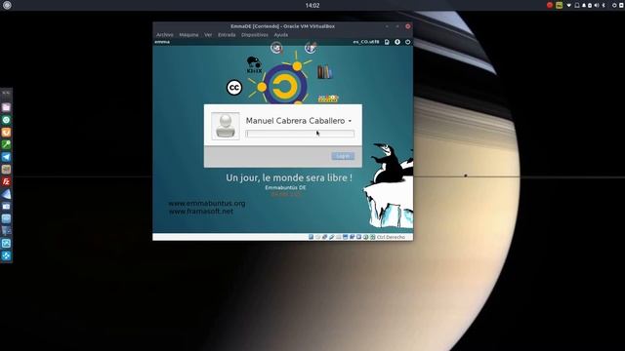Viewport: 625px width, 351px height.
Task: Launch Telegram from the dock
Action: pos(6,157)
